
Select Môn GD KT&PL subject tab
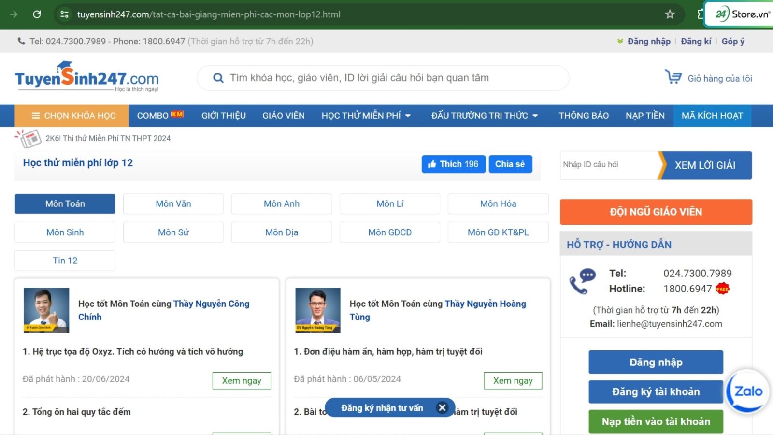coord(498,232)
